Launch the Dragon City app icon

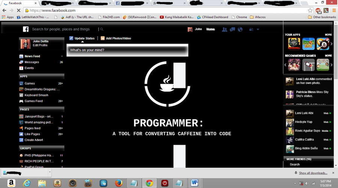(x=308, y=44)
